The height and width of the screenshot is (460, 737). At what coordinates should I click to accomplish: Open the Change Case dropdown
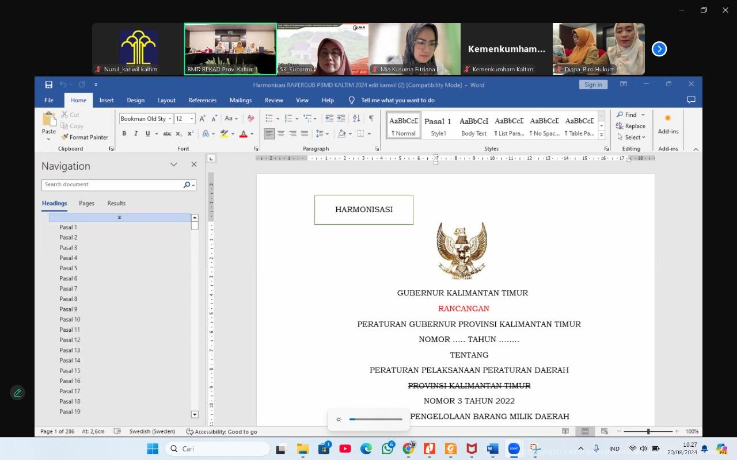point(231,118)
